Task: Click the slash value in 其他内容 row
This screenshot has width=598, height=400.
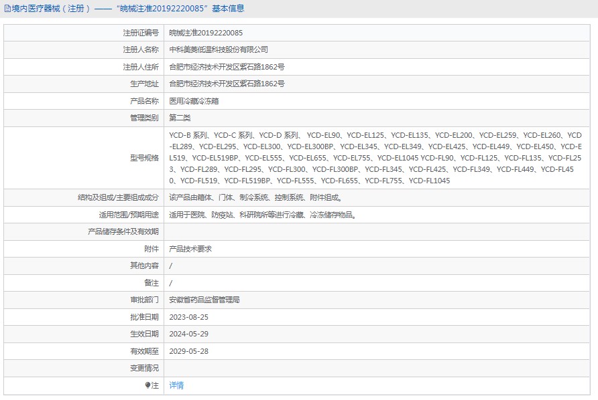Action: coord(171,266)
